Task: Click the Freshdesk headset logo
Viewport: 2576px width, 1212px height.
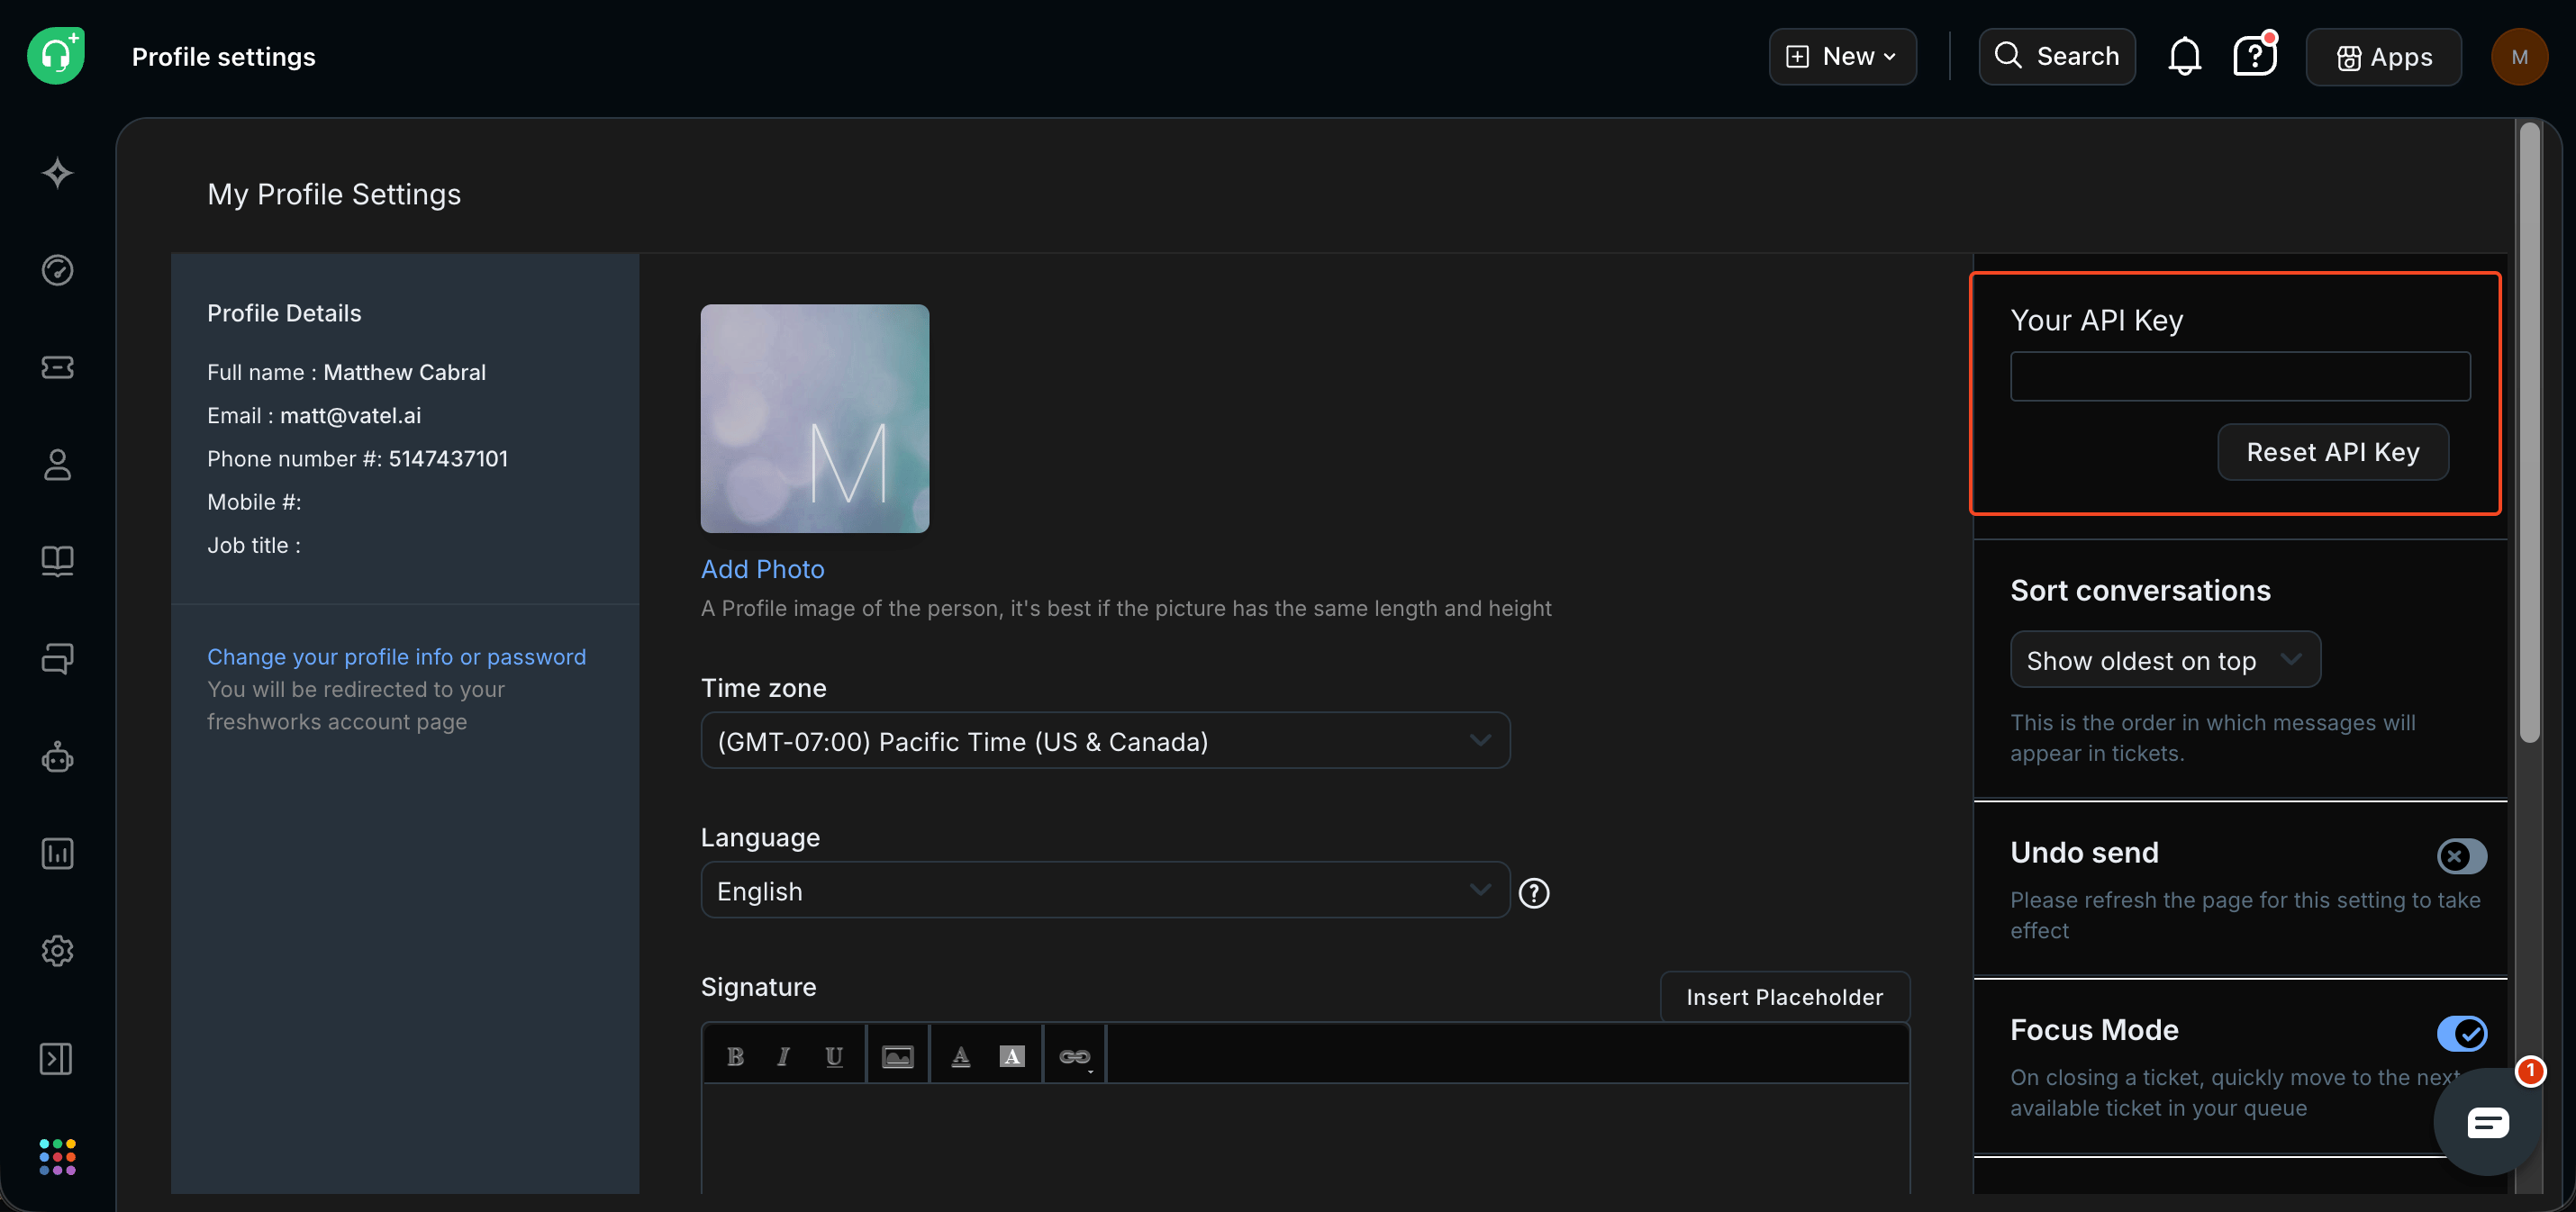Action: [x=56, y=56]
